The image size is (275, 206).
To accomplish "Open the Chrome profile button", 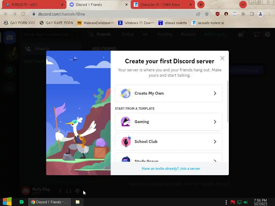I will 260,14.
